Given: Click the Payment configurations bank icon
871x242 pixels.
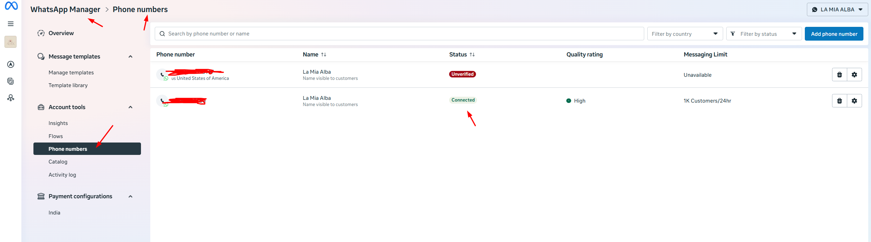Looking at the screenshot, I should click(41, 196).
